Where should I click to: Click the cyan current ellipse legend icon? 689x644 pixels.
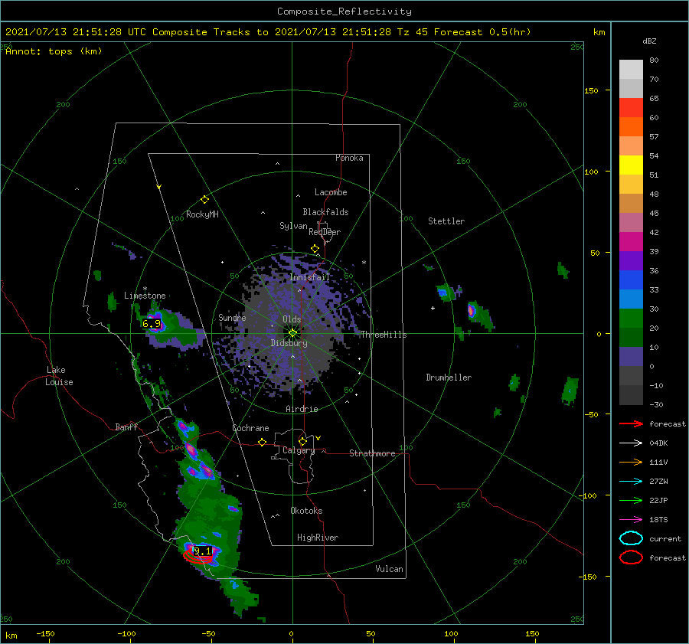(631, 538)
